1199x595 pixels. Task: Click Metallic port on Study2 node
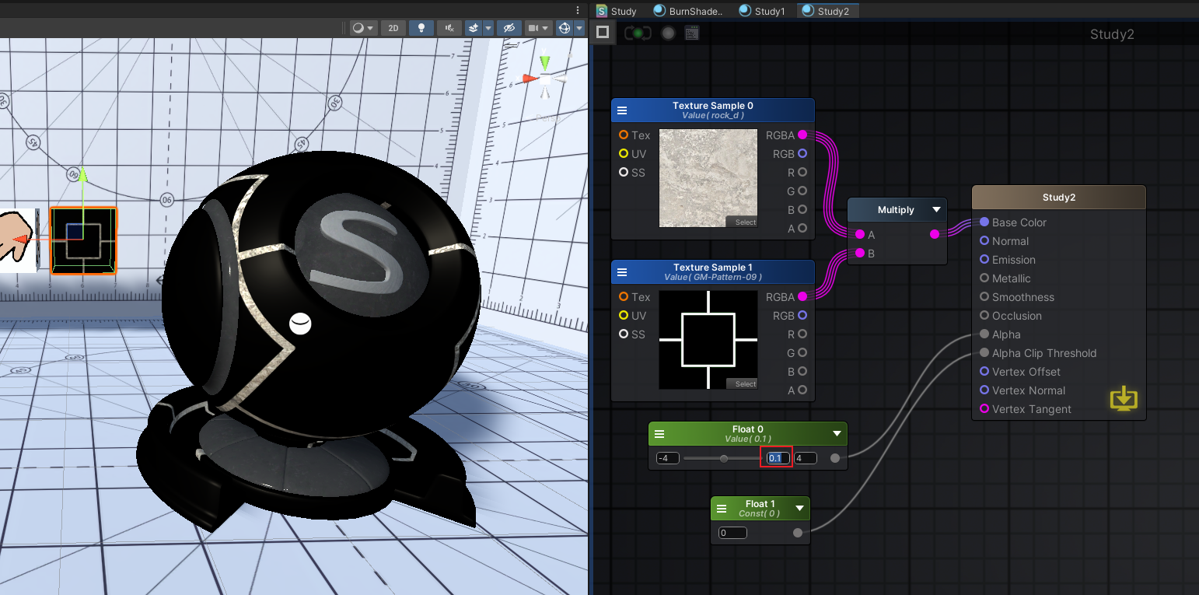pos(984,278)
